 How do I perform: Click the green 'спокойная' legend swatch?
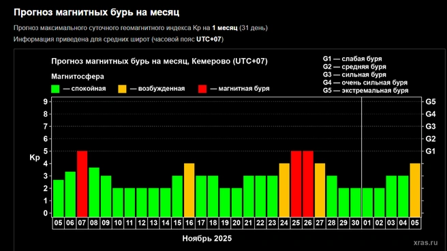55,89
